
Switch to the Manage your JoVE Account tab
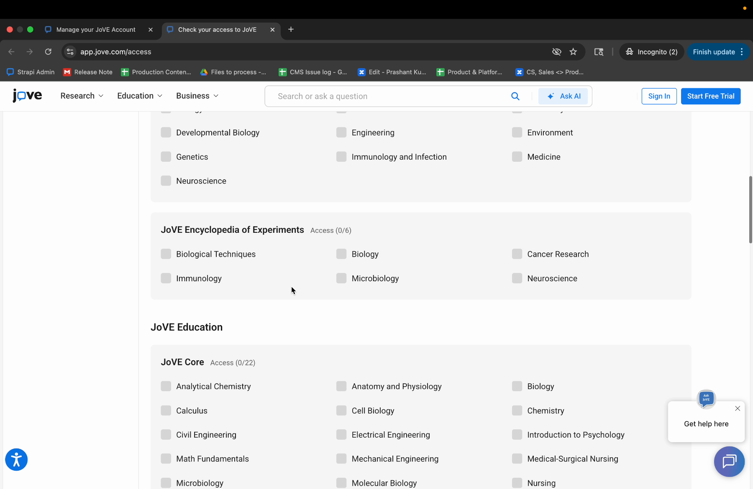[95, 29]
